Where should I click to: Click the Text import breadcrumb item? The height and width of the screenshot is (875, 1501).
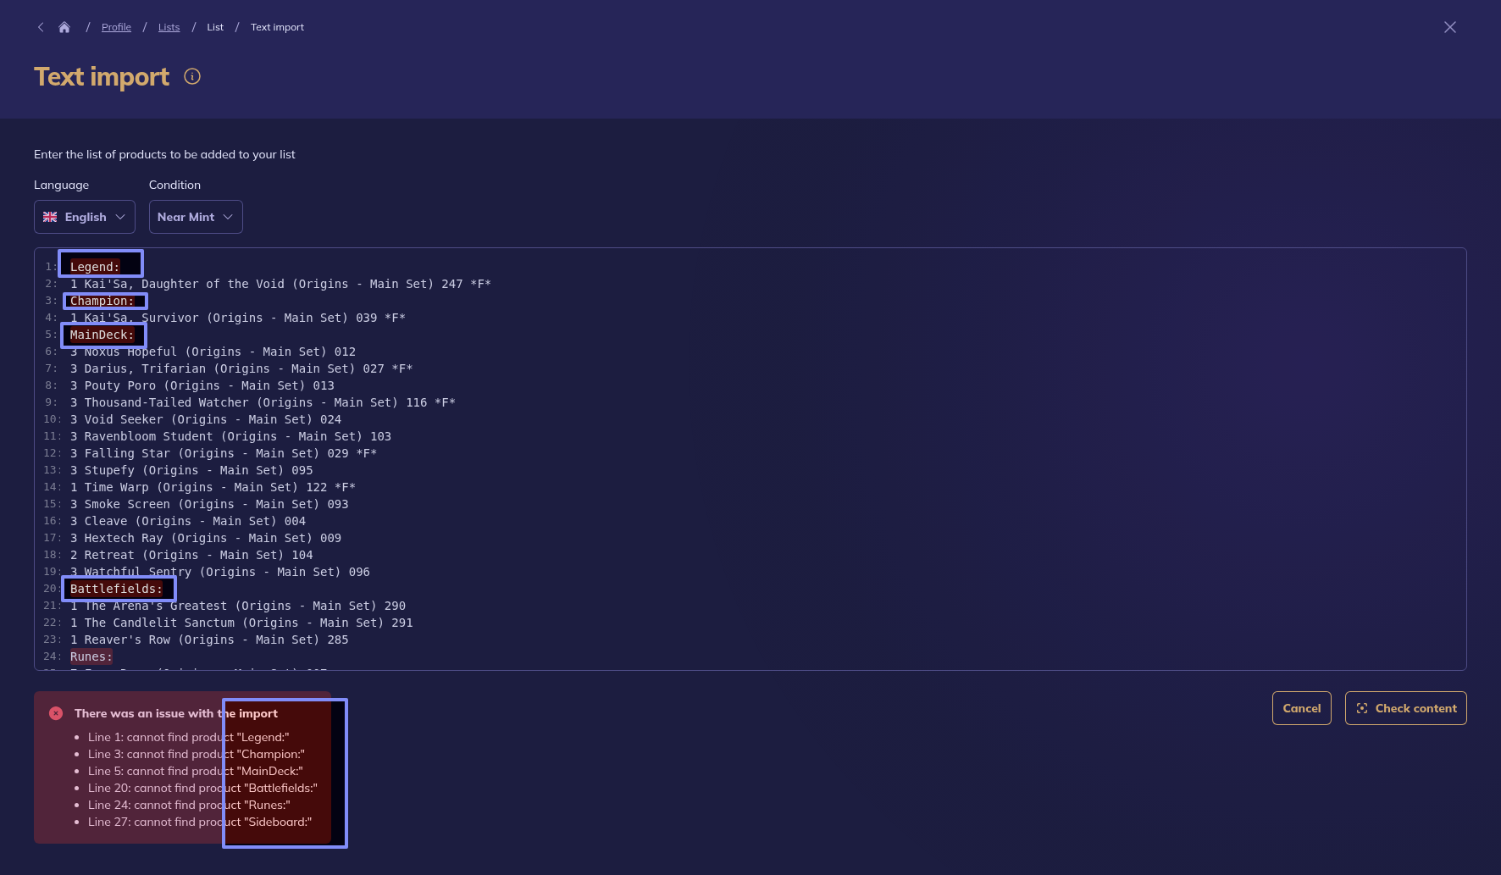tap(277, 27)
